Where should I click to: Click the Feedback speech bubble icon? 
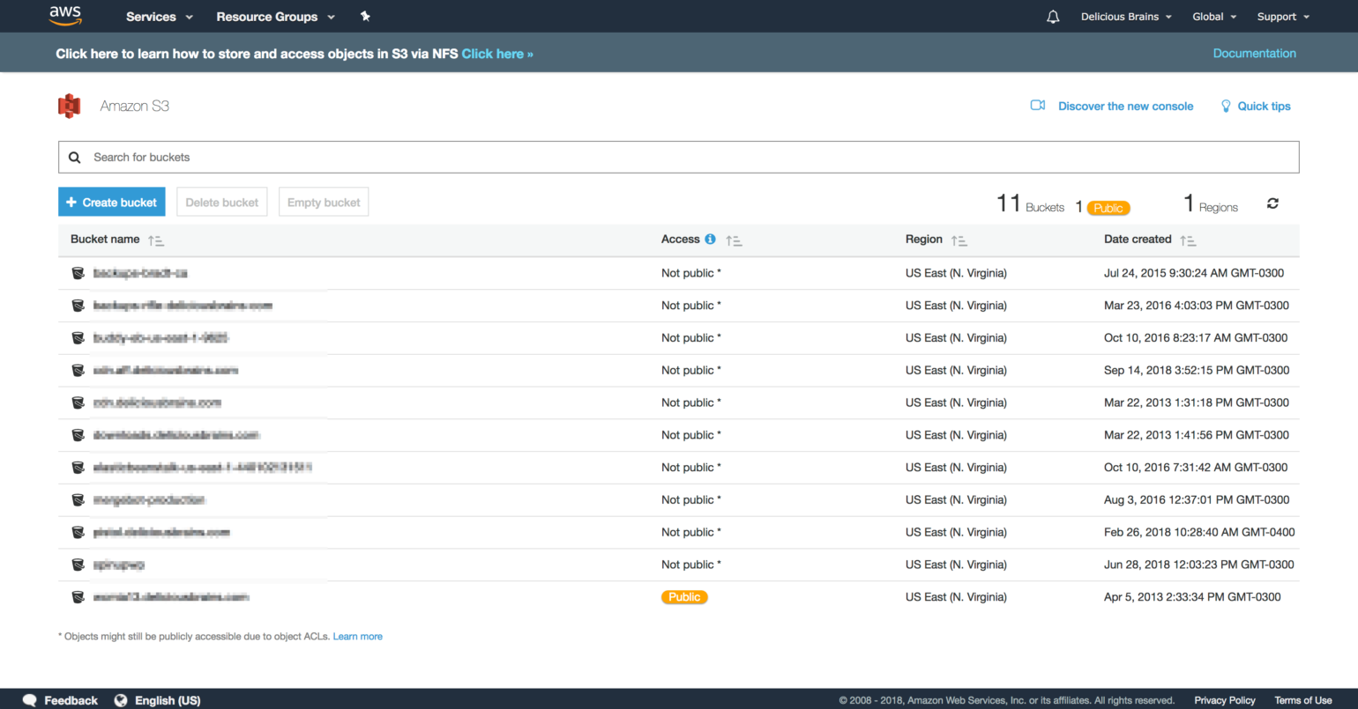[29, 700]
